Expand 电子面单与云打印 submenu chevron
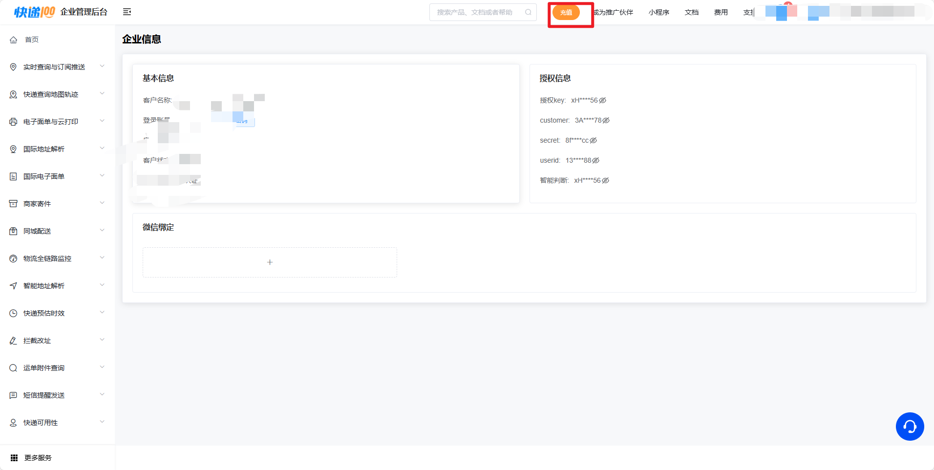Screen dimensions: 934x470 (x=102, y=121)
